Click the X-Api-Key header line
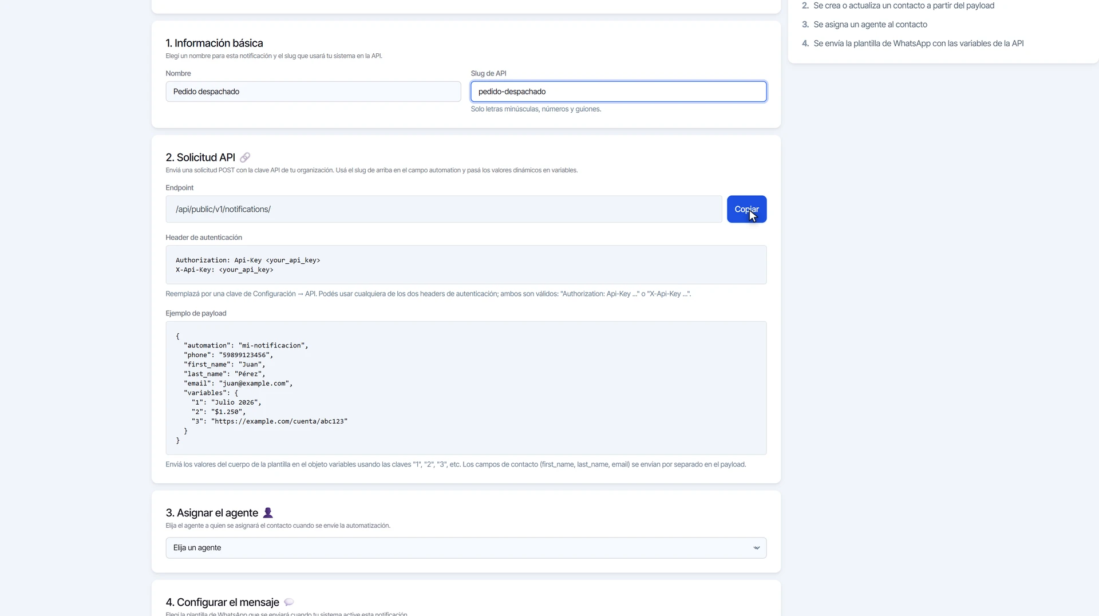The width and height of the screenshot is (1099, 616). (x=224, y=270)
